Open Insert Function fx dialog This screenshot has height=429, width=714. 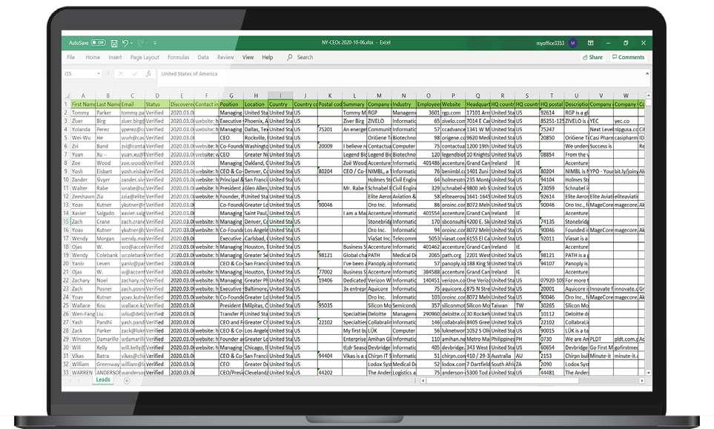[x=148, y=73]
